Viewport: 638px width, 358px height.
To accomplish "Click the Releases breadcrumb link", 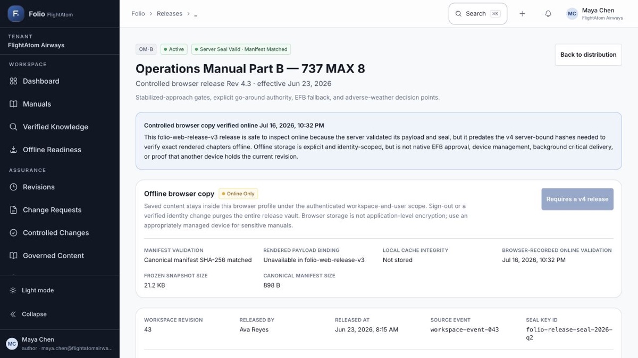I will point(170,14).
